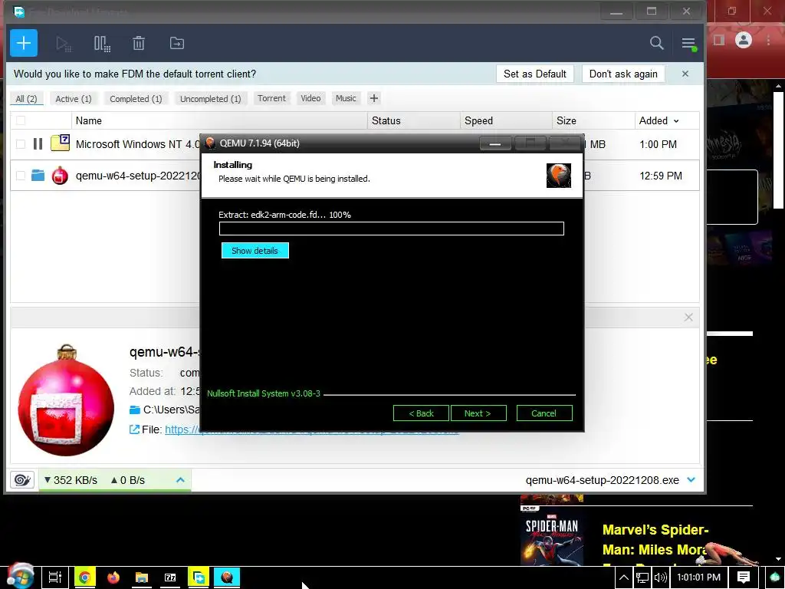Open Task View on the taskbar

[x=54, y=577]
